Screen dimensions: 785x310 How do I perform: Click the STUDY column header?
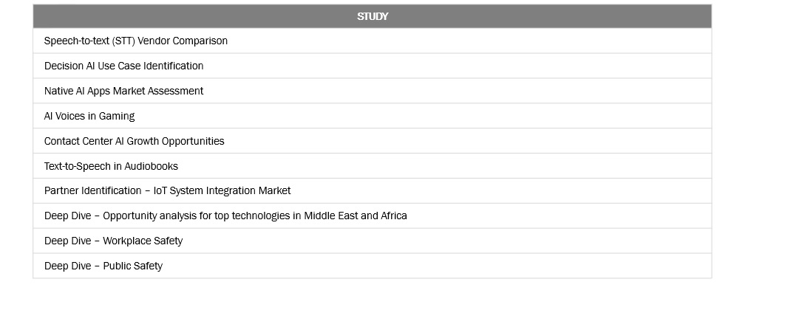coord(372,16)
